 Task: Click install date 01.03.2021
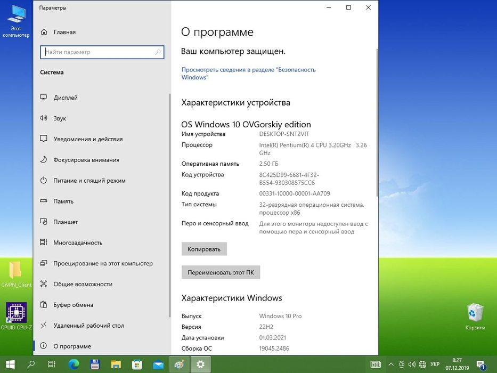pyautogui.click(x=272, y=337)
